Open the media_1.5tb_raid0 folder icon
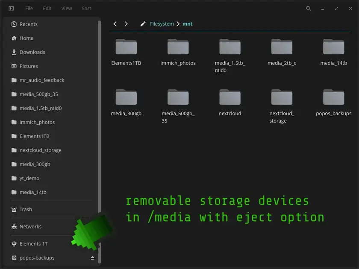Viewport: 359px width, 269px height. (230, 47)
